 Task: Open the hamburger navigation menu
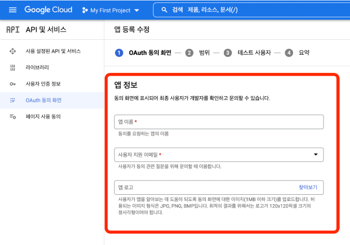13,10
